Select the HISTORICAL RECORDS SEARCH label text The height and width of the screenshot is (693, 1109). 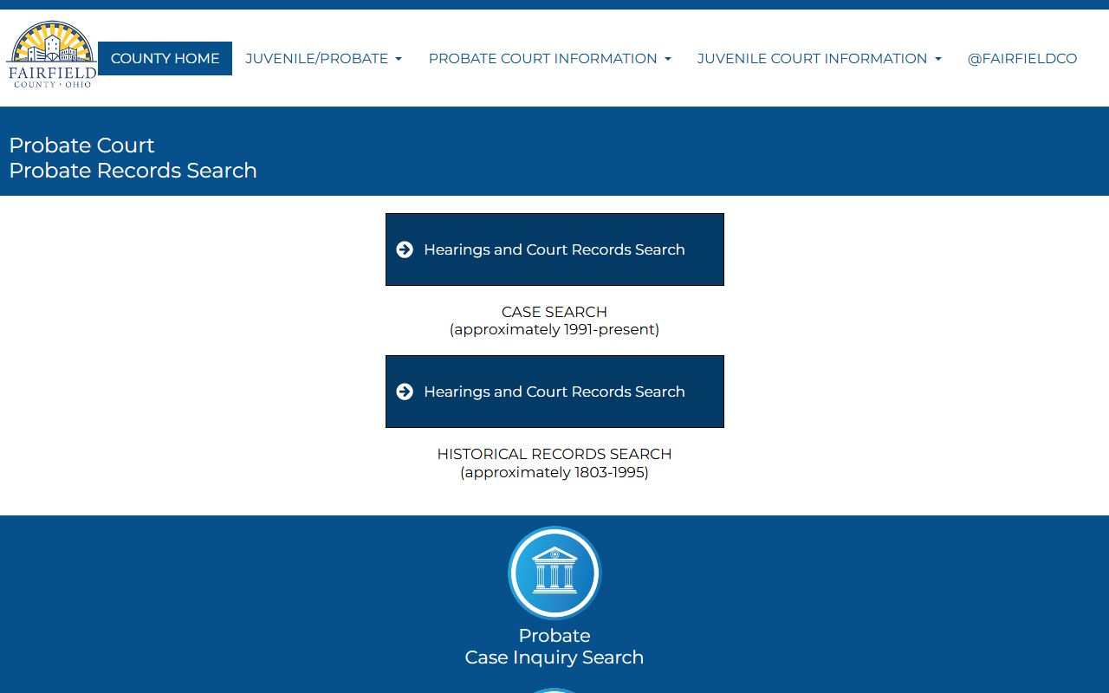(x=554, y=454)
